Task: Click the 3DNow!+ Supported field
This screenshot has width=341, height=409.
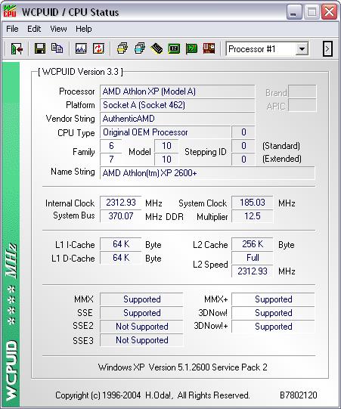Action: (x=273, y=327)
